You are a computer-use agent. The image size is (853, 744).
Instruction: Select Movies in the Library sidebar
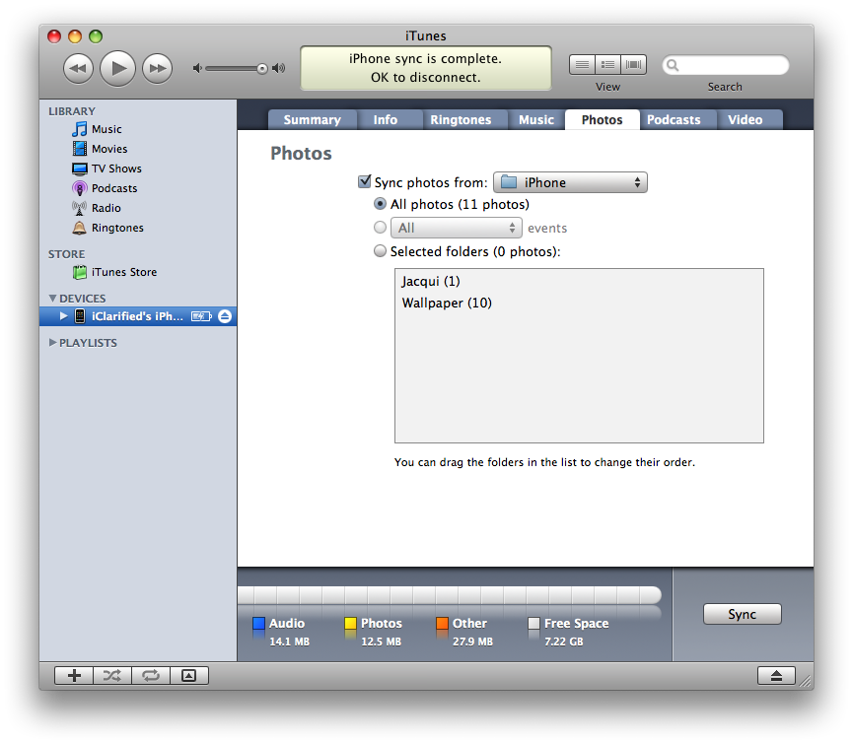click(x=138, y=149)
